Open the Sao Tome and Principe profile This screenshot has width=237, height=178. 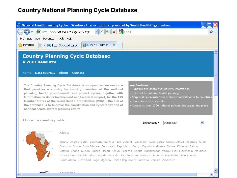click(x=135, y=156)
